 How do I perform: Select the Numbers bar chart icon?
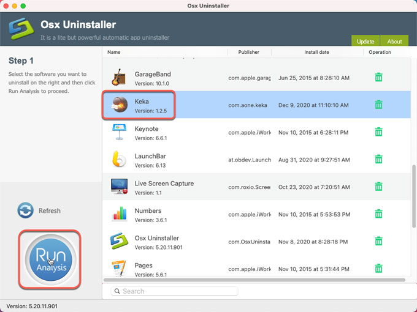click(119, 214)
